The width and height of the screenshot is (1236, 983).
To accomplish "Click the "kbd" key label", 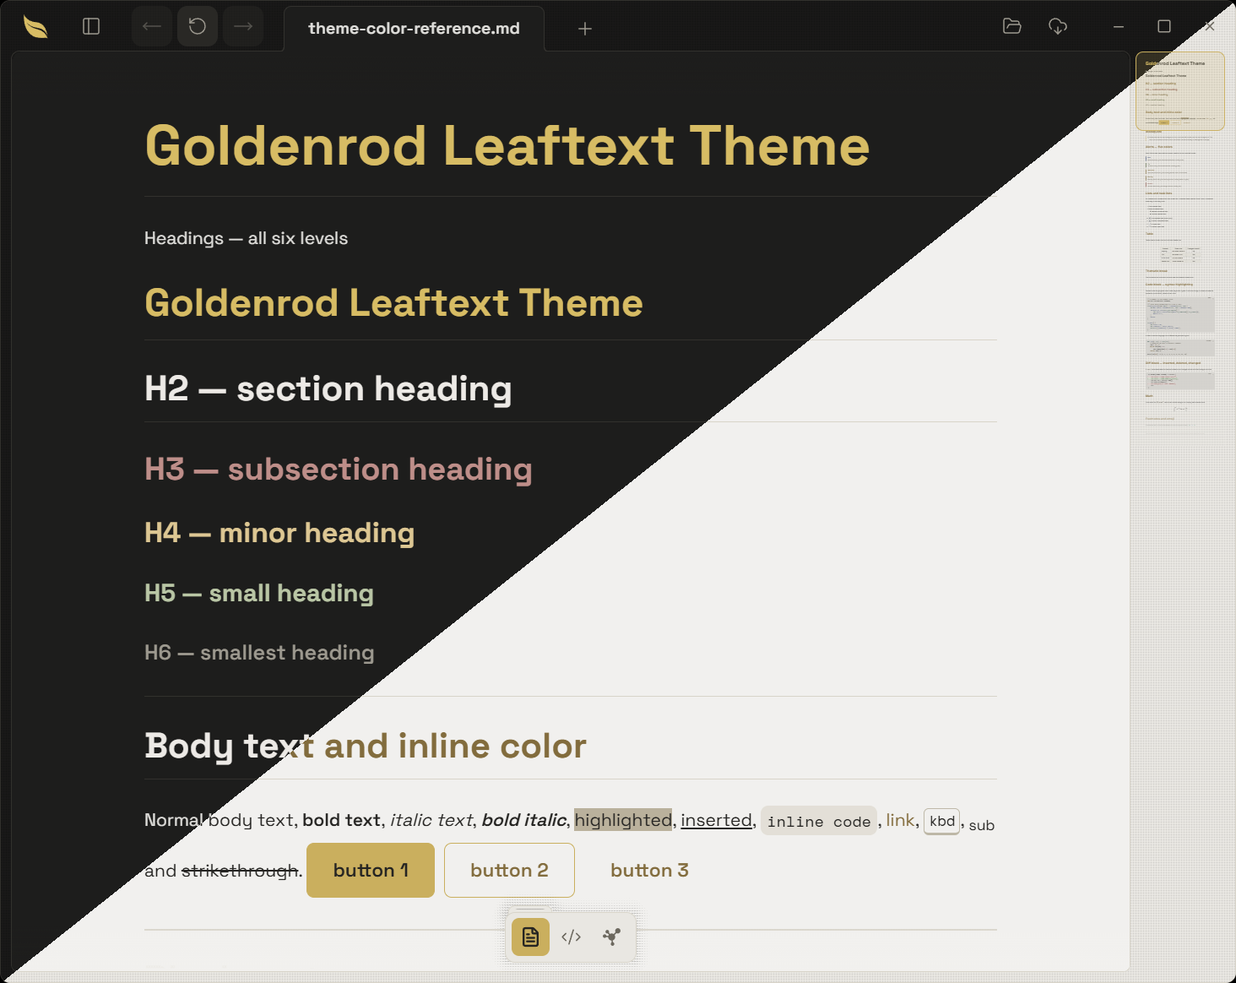I will 942,821.
